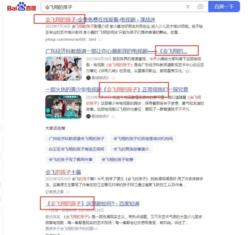This screenshot has width=248, height=235.
Task: Click thumbnail of the 广东经济科教频道 result
Action: 64,69
